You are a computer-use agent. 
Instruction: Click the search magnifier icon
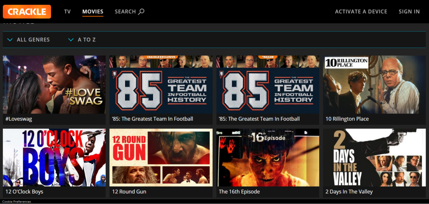(x=141, y=11)
